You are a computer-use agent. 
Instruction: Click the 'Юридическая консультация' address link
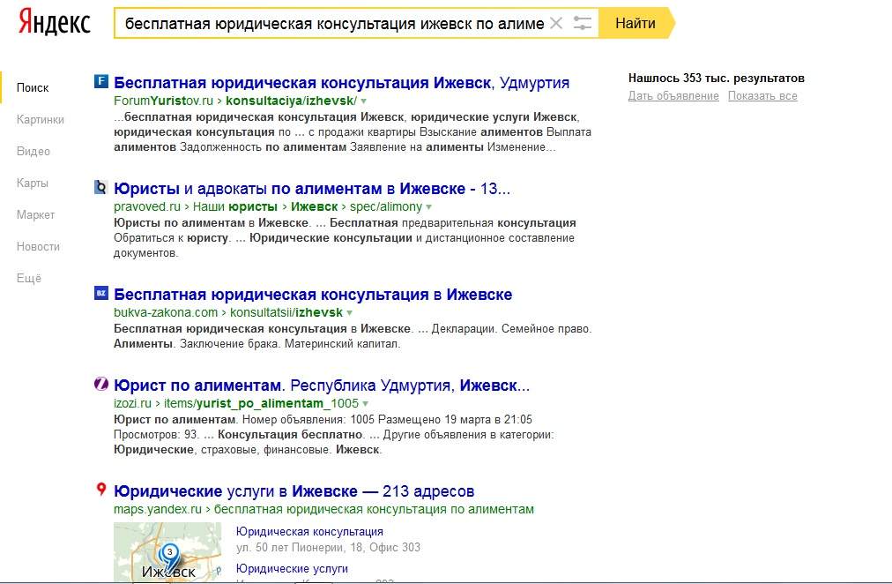click(x=309, y=532)
